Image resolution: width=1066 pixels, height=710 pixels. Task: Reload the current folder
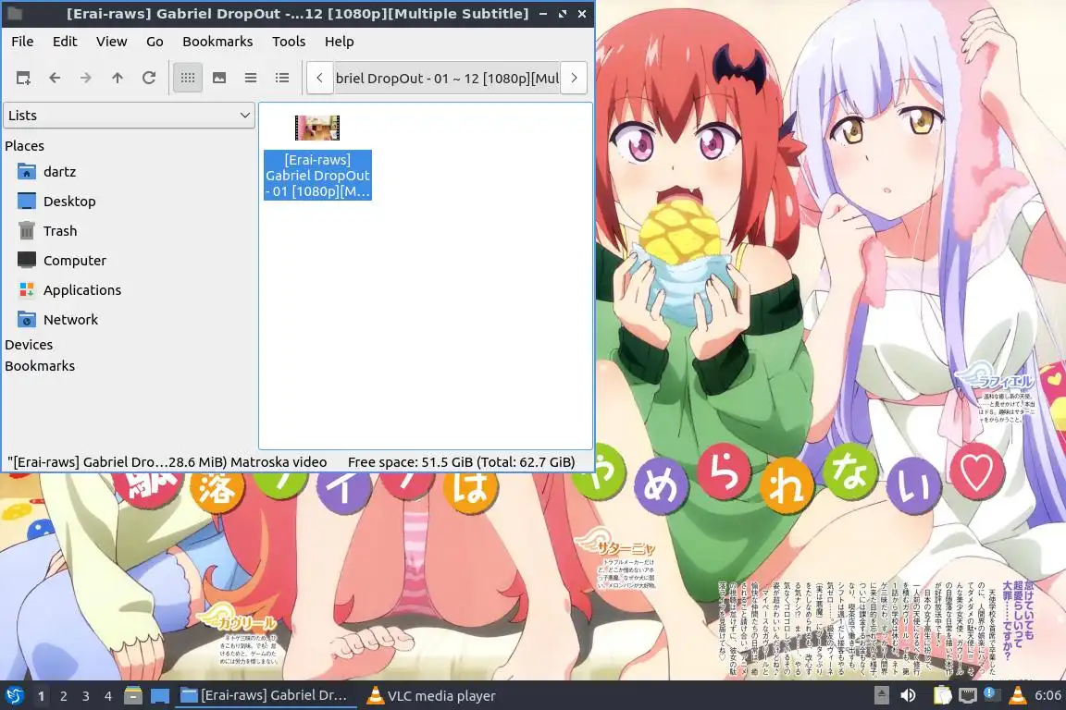tap(149, 78)
